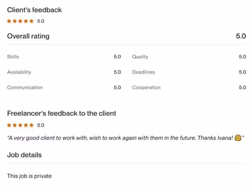Viewport: 252px width, 189px height.
Task: Click the Job details heading
Action: [24, 155]
